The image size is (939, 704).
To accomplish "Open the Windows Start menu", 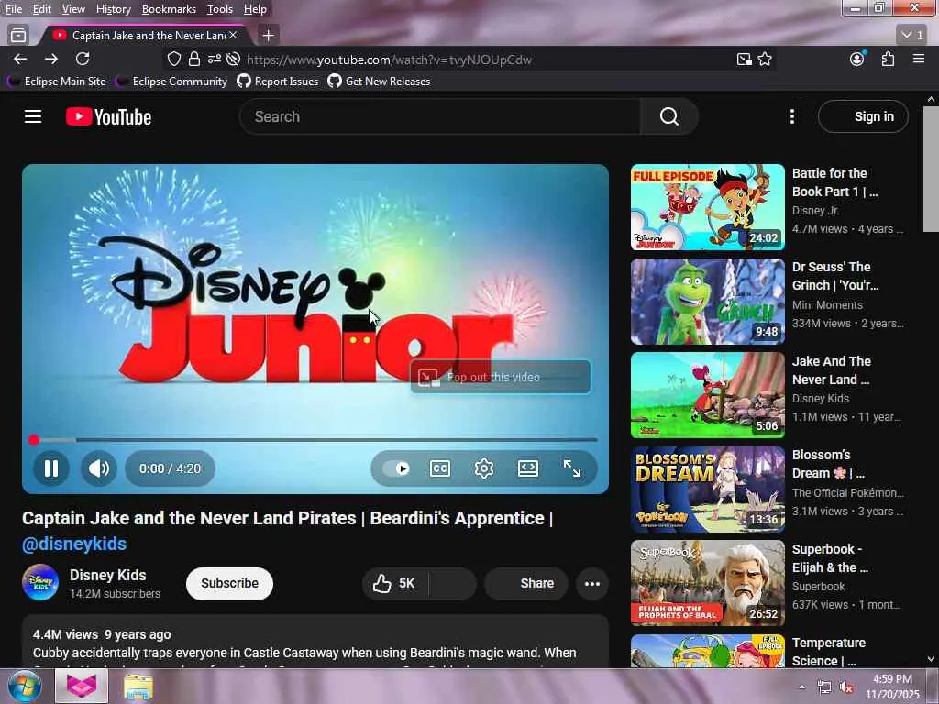I will pyautogui.click(x=24, y=686).
